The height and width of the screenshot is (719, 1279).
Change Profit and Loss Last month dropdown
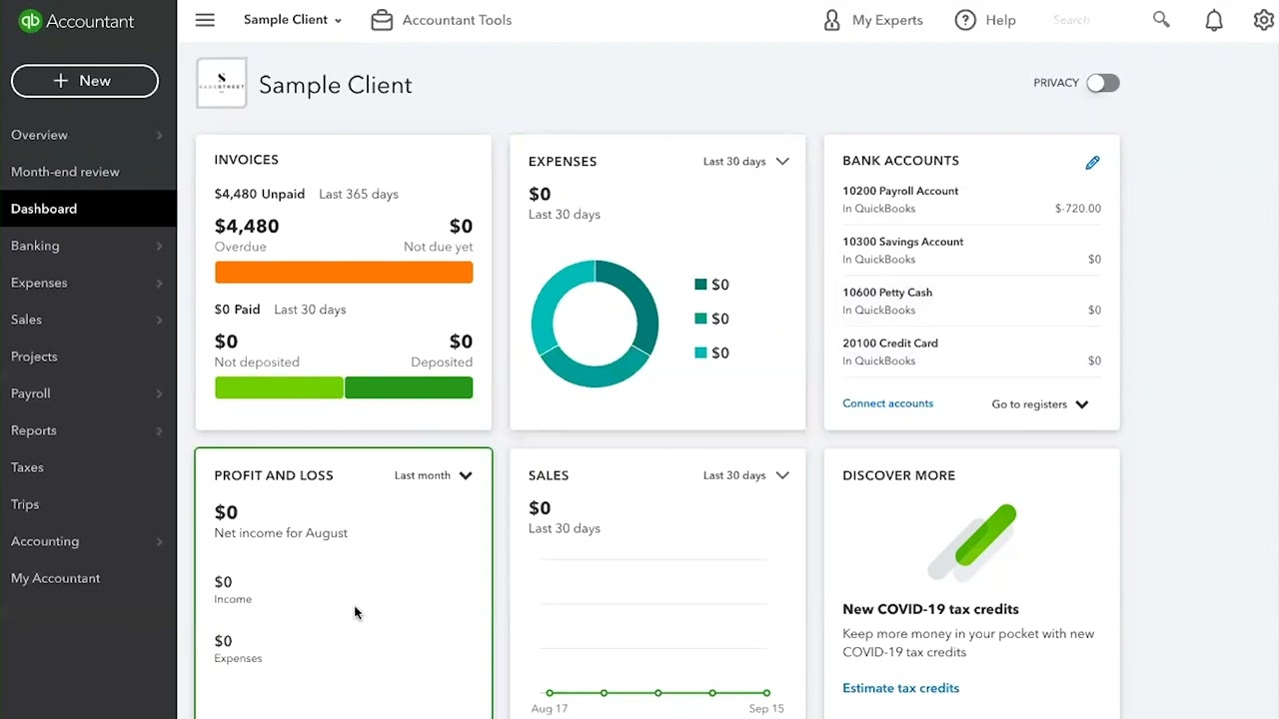coord(433,475)
